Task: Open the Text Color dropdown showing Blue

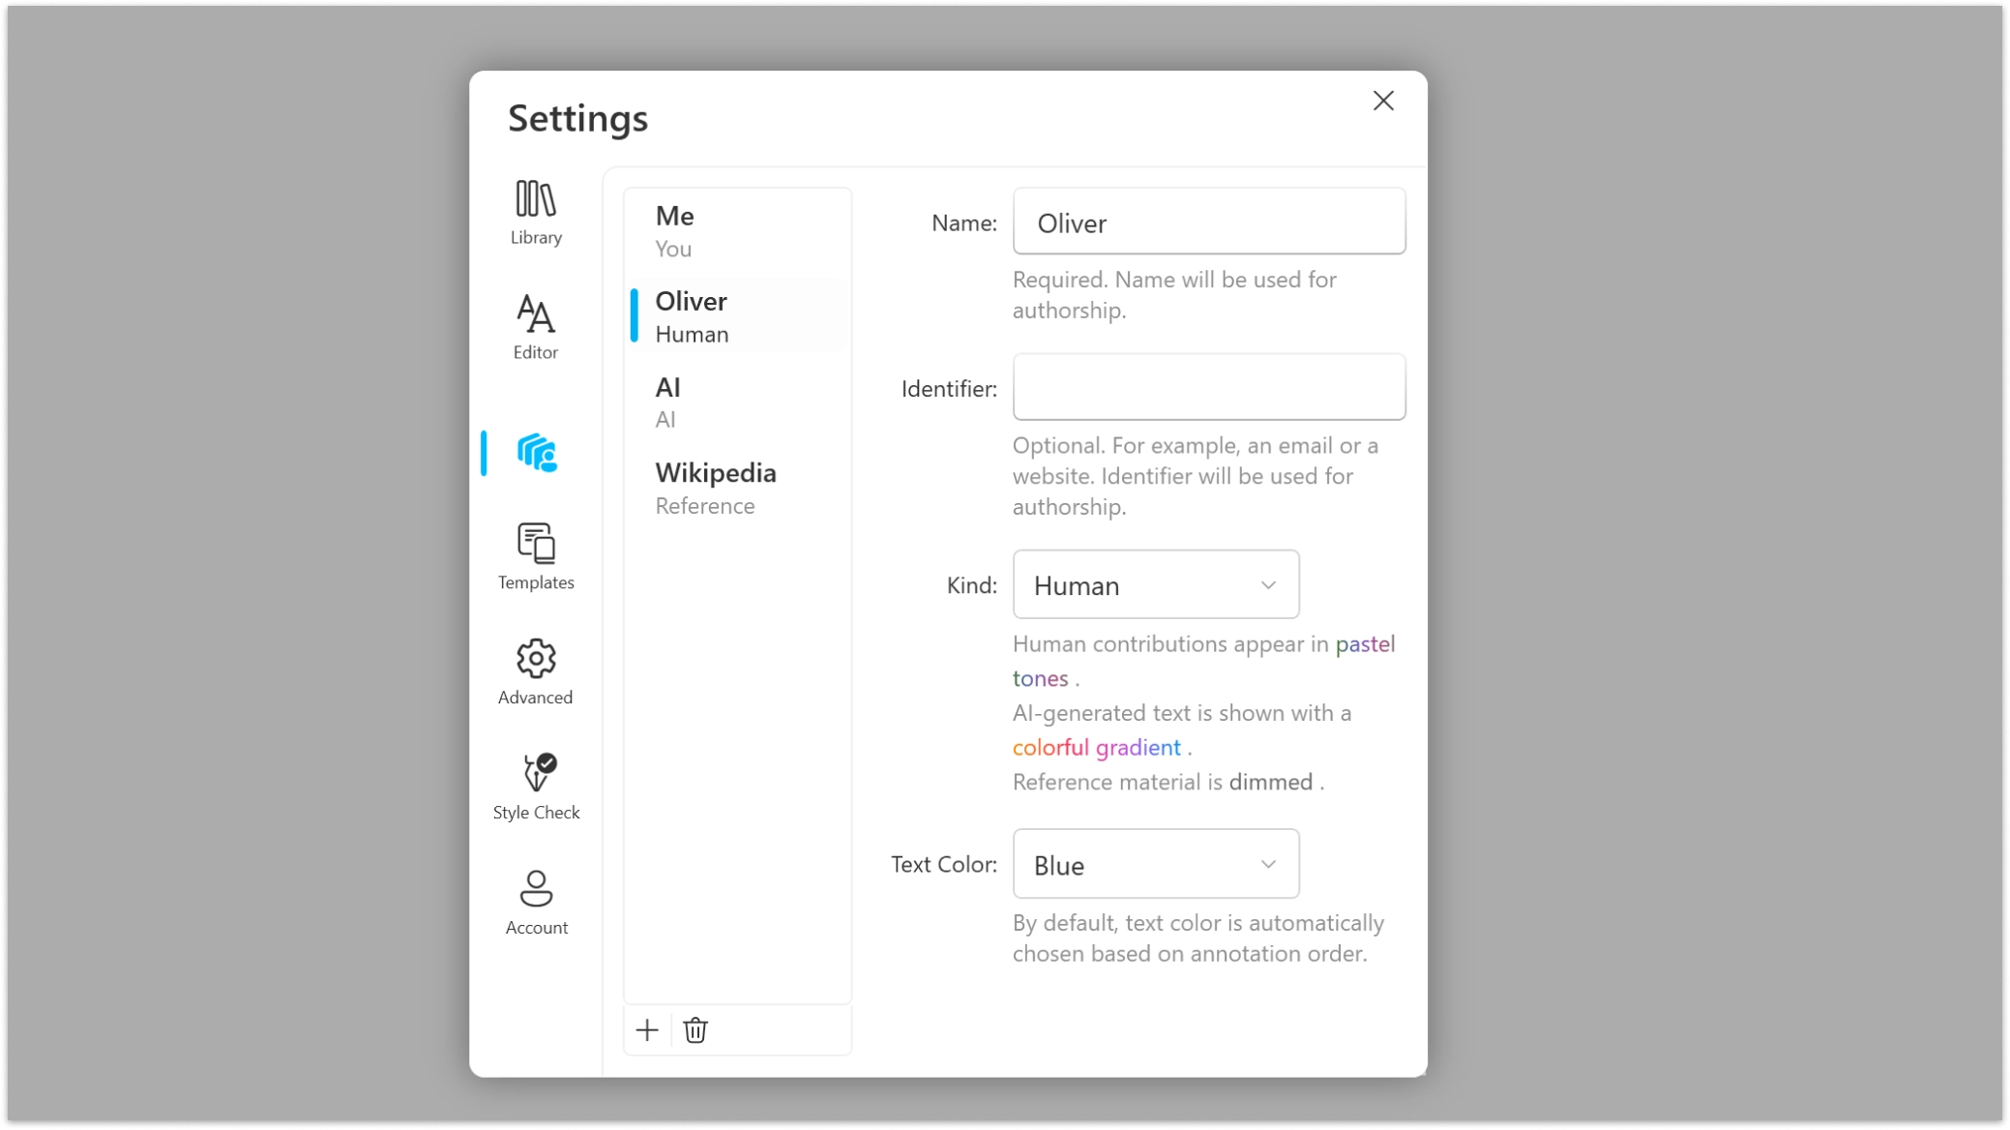Action: pos(1155,863)
